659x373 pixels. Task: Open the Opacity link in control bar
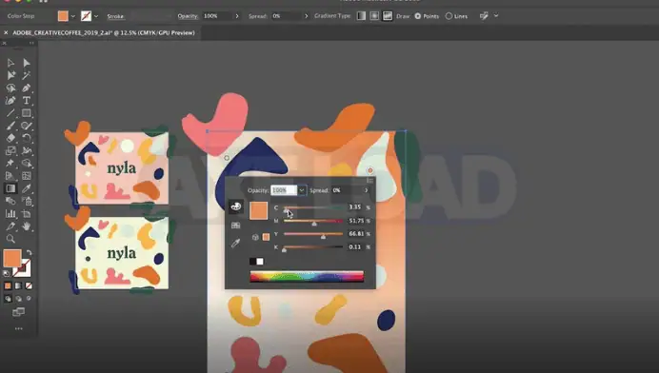pyautogui.click(x=188, y=16)
